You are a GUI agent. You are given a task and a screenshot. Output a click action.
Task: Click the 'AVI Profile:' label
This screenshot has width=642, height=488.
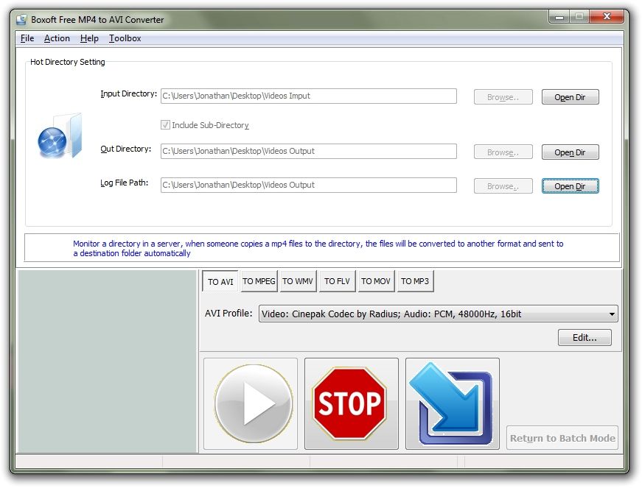(228, 313)
